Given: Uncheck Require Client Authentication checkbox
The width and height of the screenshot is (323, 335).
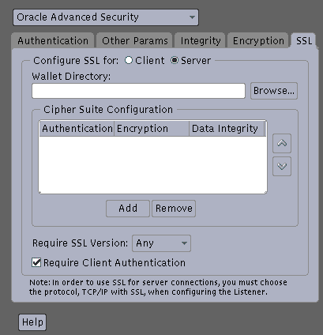Looking at the screenshot, I should tap(36, 262).
